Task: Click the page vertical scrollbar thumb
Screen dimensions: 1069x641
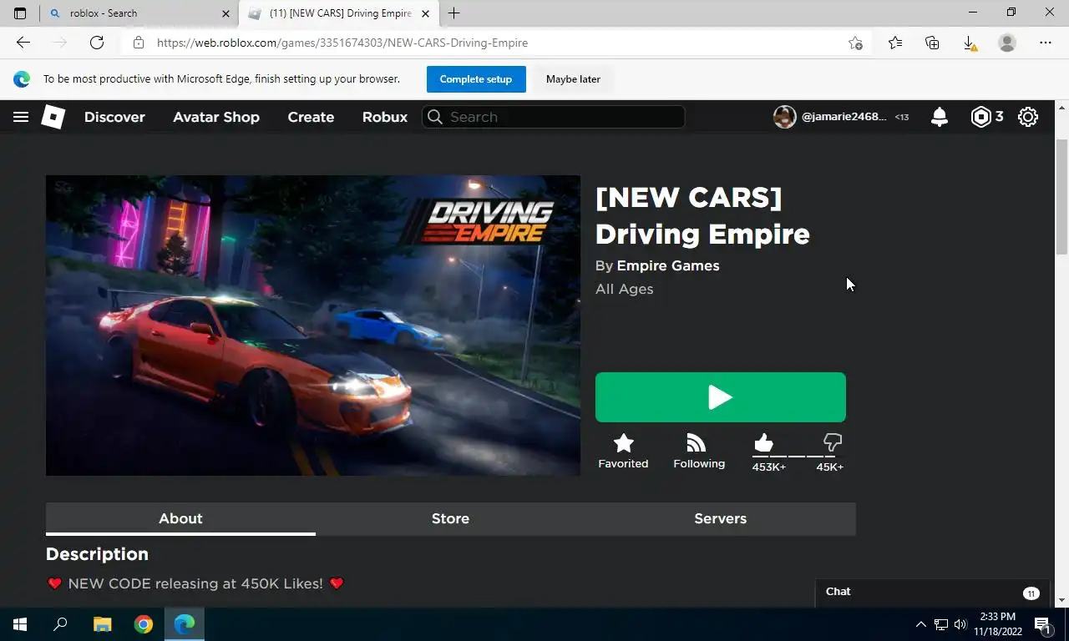Action: click(x=1061, y=197)
